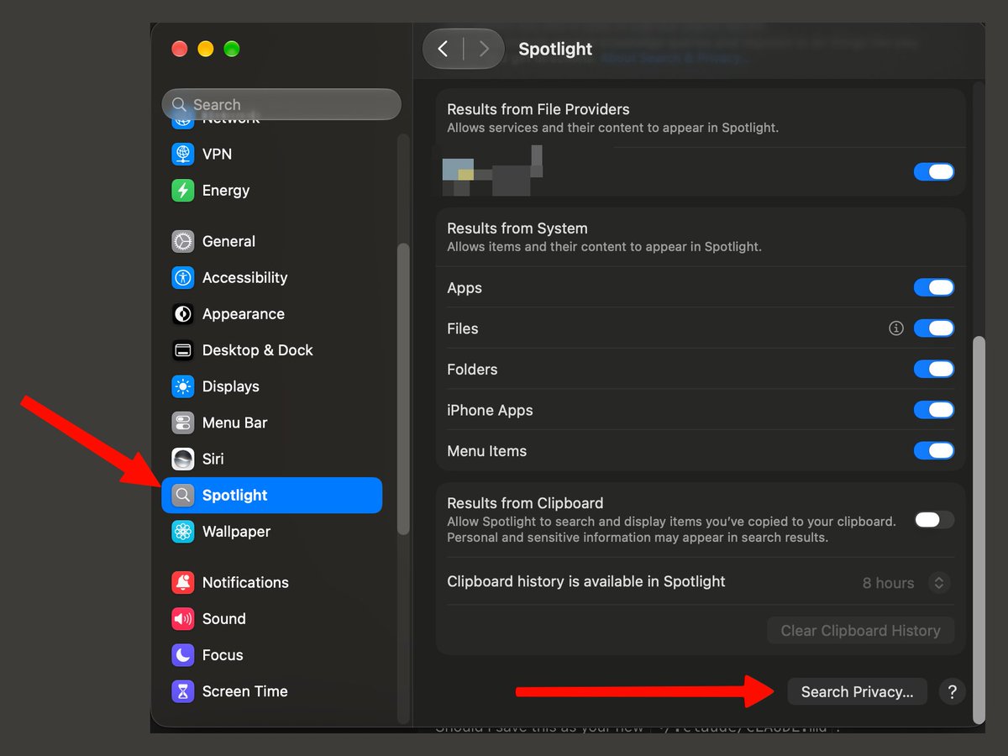
Task: Disable the Folders results toggle
Action: [x=934, y=370]
